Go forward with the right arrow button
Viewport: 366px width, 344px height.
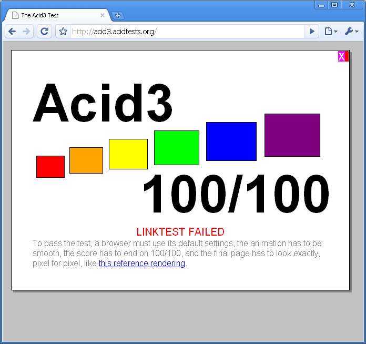click(x=26, y=31)
